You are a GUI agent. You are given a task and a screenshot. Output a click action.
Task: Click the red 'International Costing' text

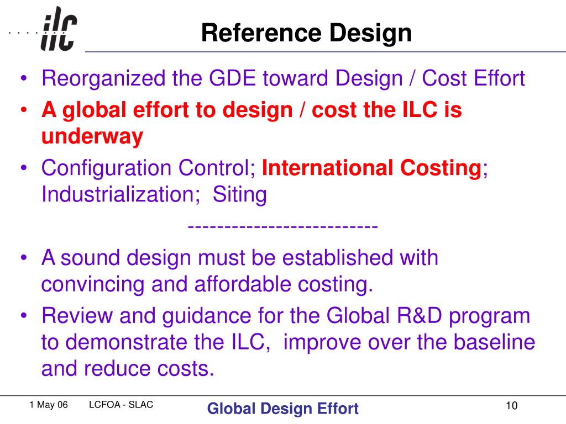click(x=372, y=168)
